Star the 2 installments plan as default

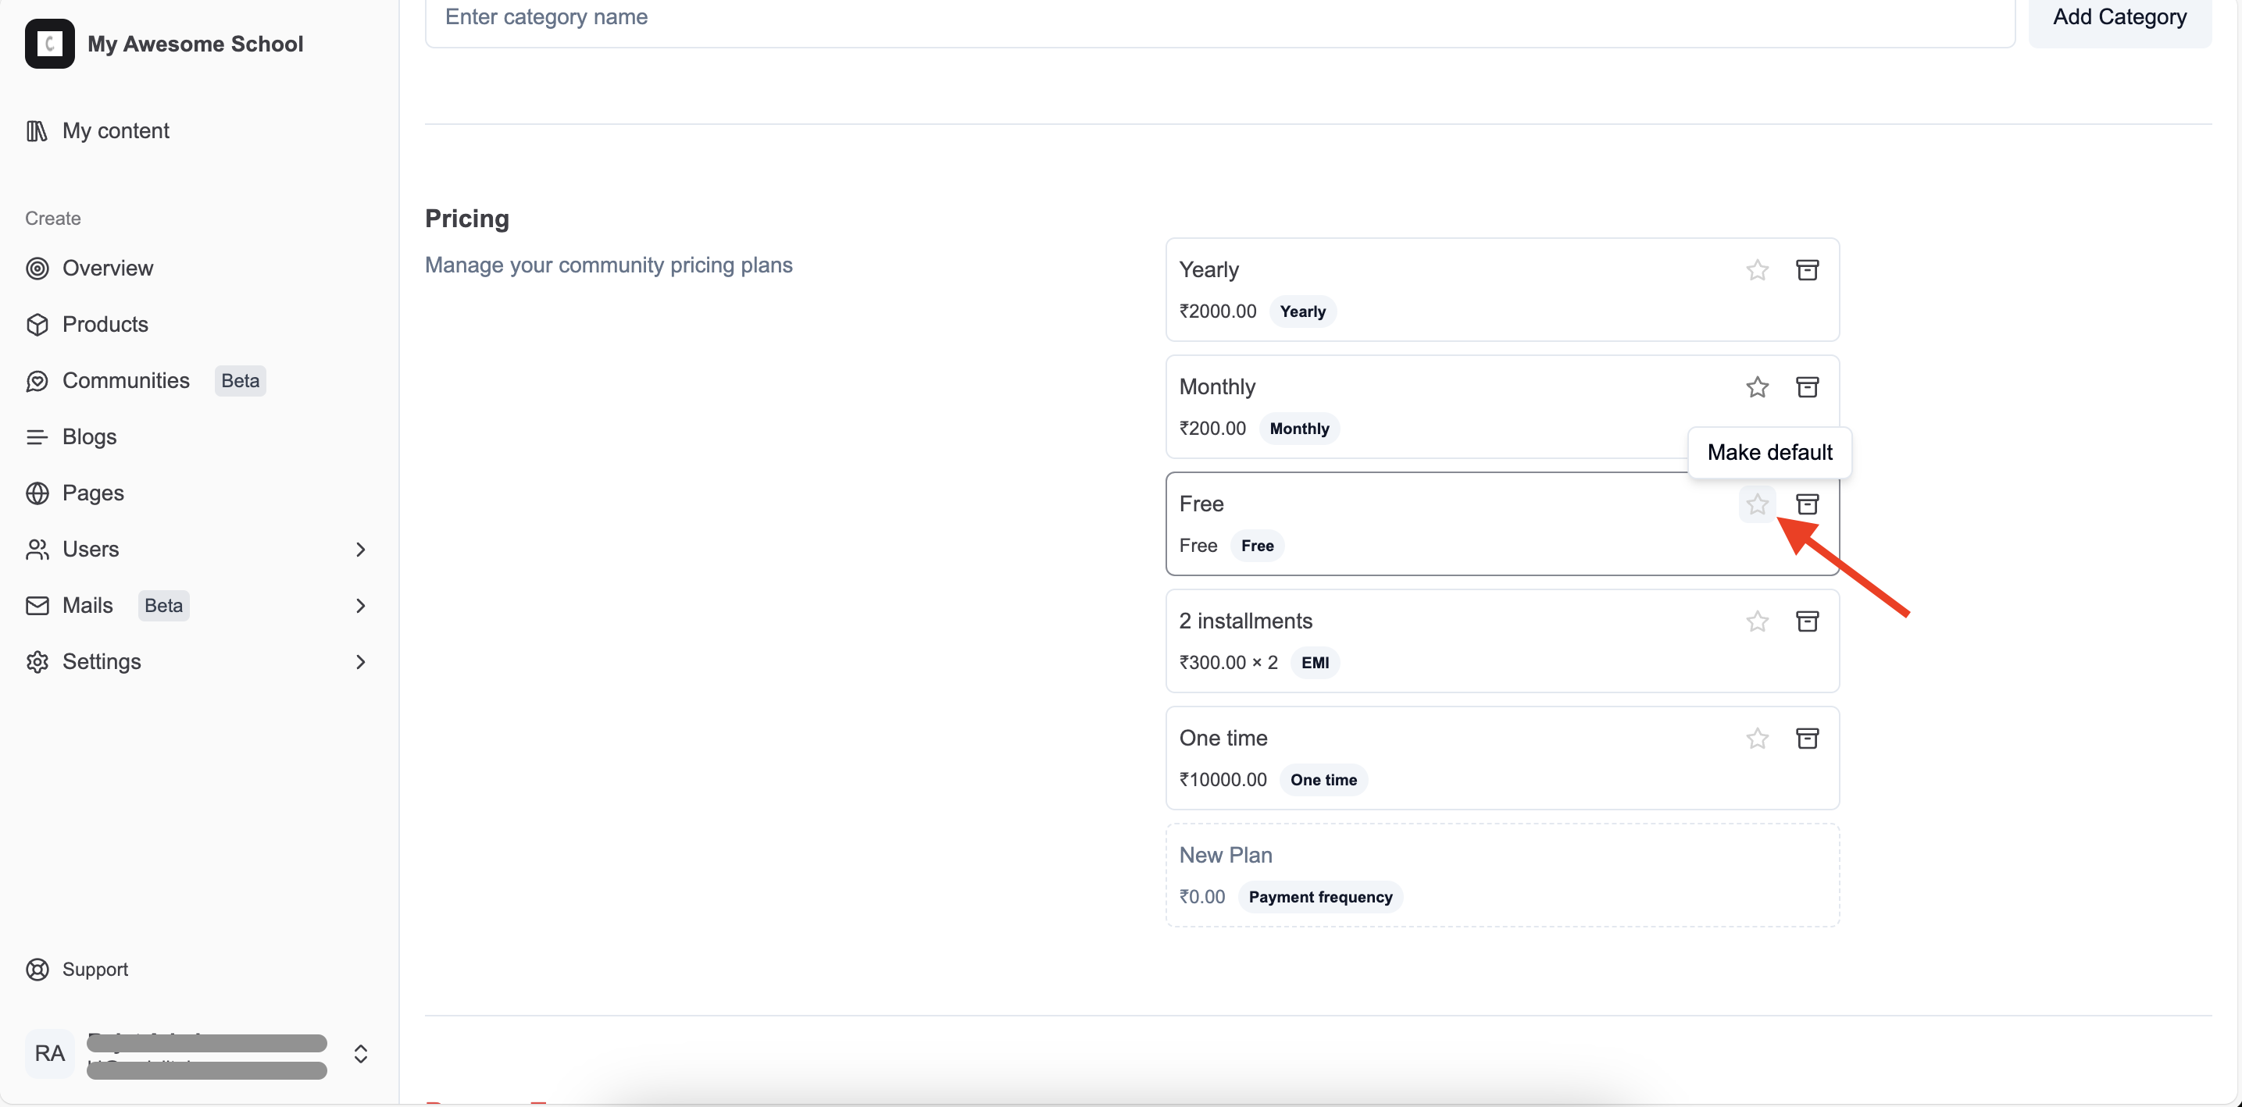click(1757, 621)
